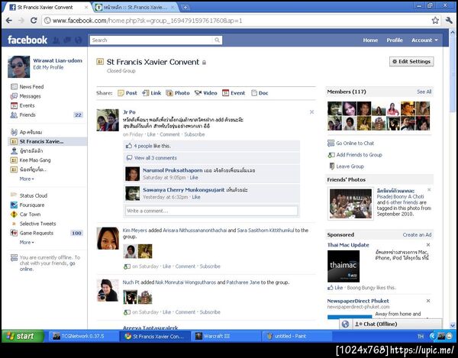The height and width of the screenshot is (358, 458).
Task: Open Wirawat Lian-udom profile link
Action: [57, 60]
